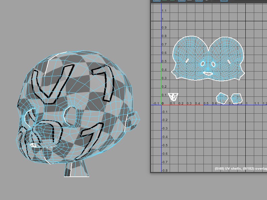
Task: Pick the pentagon UV shell nearest 0.7
Action: (222, 98)
